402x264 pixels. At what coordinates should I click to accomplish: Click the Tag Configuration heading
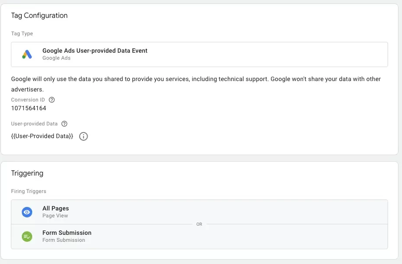(x=39, y=15)
